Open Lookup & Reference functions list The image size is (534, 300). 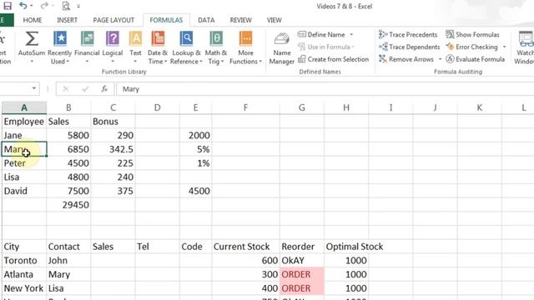click(186, 47)
